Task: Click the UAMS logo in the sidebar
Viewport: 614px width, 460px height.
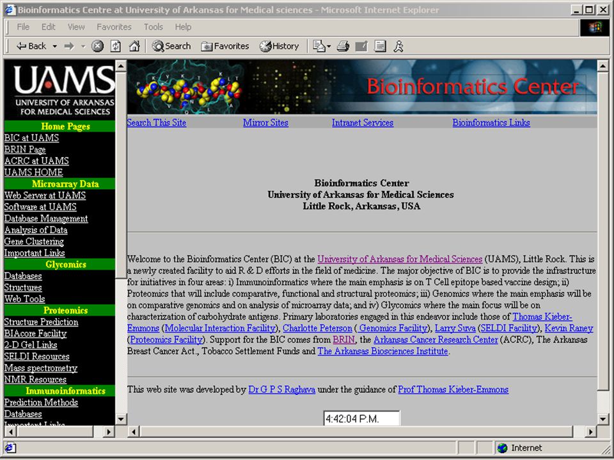Action: click(x=65, y=90)
